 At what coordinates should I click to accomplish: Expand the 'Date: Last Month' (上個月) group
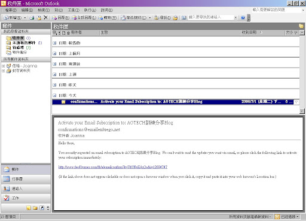(x=54, y=53)
